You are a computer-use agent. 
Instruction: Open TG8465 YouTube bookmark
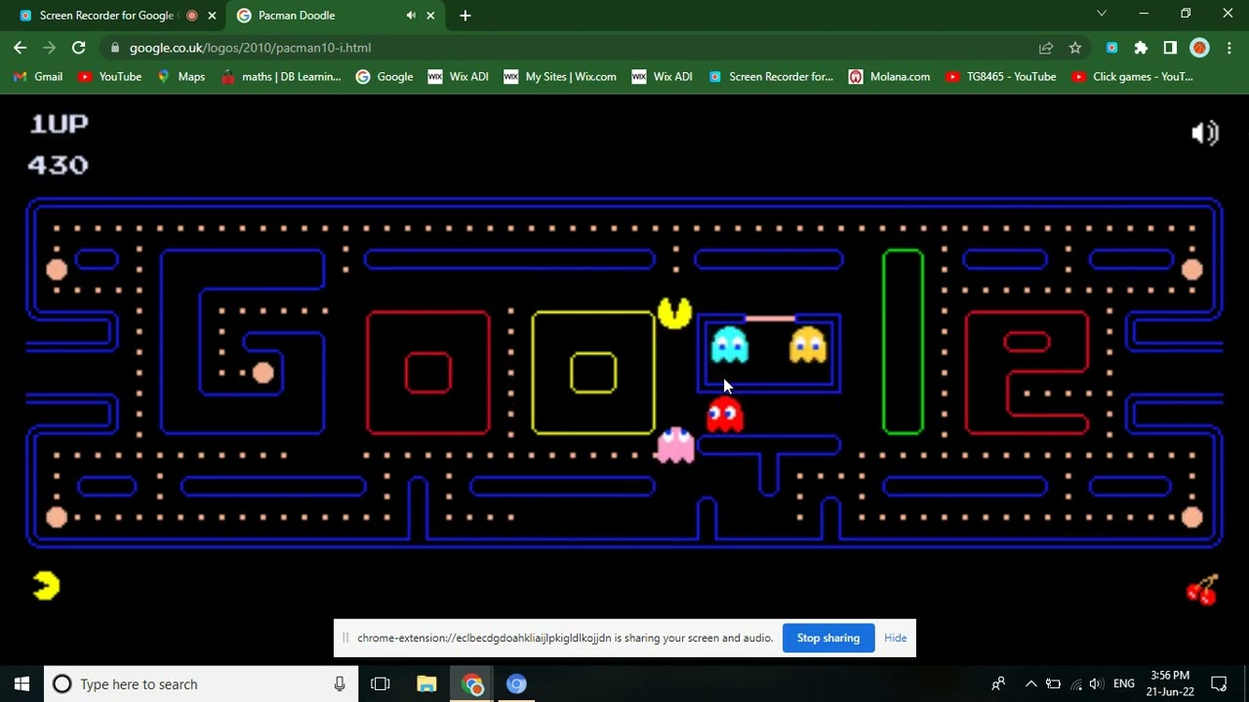[1001, 77]
